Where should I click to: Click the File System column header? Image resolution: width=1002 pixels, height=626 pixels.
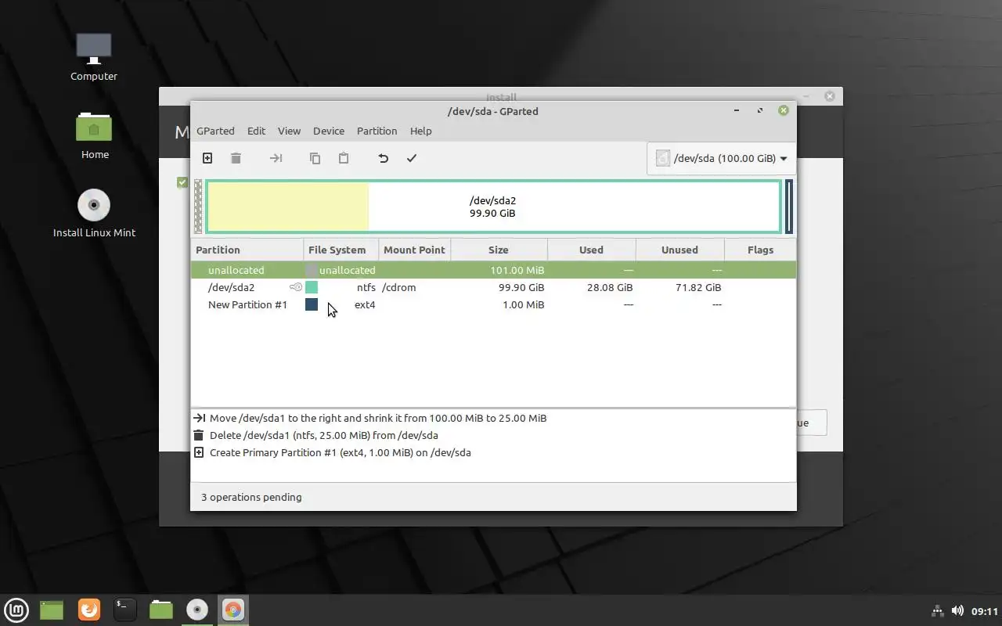tap(341, 250)
